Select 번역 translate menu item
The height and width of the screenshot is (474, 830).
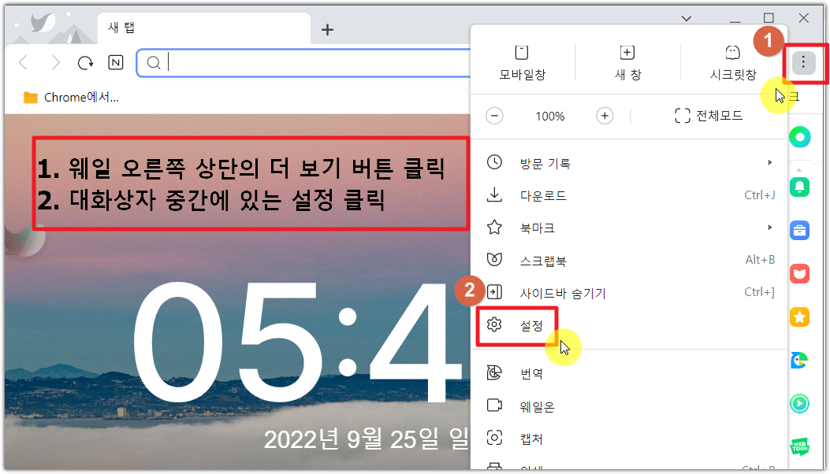[x=629, y=374]
